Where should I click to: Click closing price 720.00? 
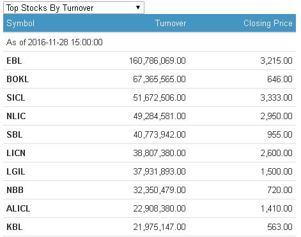pyautogui.click(x=280, y=190)
